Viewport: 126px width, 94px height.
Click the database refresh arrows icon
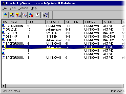pos(12,15)
